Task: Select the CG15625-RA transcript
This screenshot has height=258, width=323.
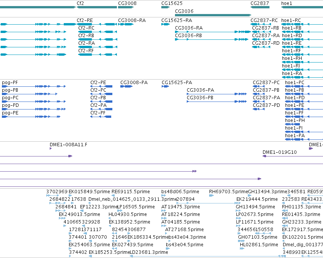Action: pyautogui.click(x=165, y=24)
